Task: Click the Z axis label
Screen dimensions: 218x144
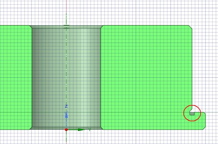Action: click(66, 107)
